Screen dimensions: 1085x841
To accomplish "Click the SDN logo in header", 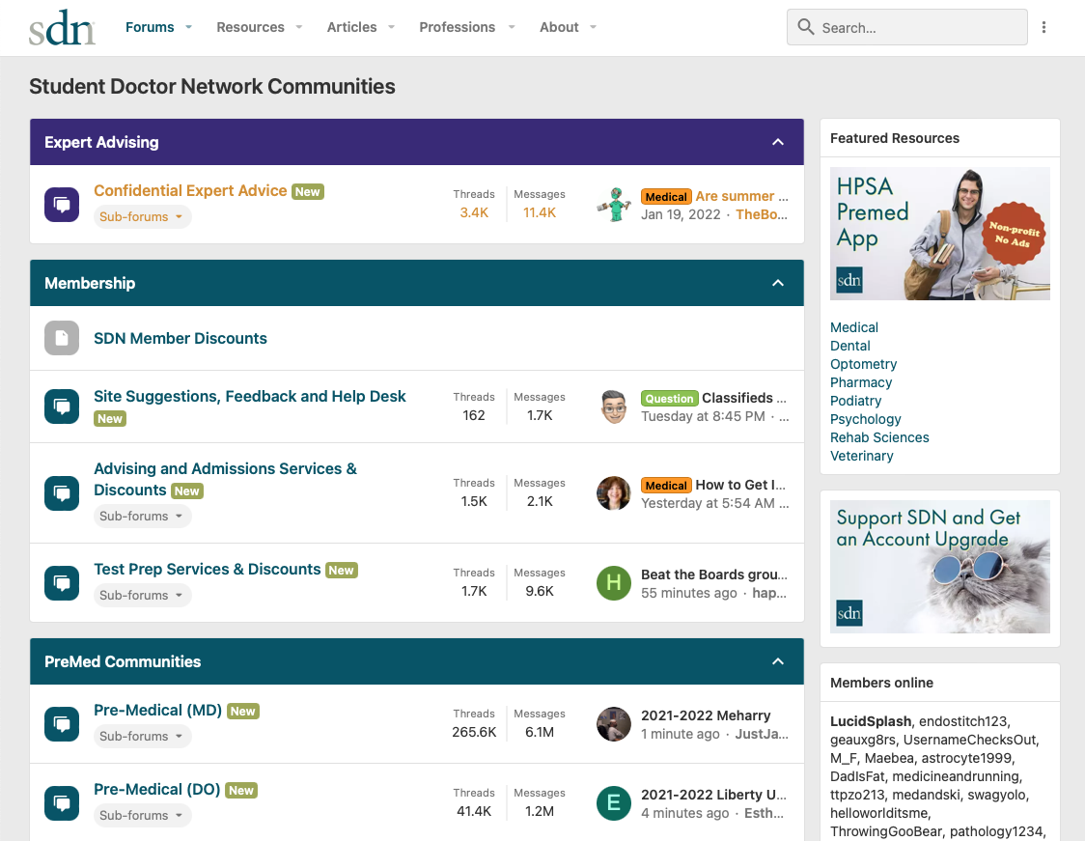I will (x=62, y=28).
